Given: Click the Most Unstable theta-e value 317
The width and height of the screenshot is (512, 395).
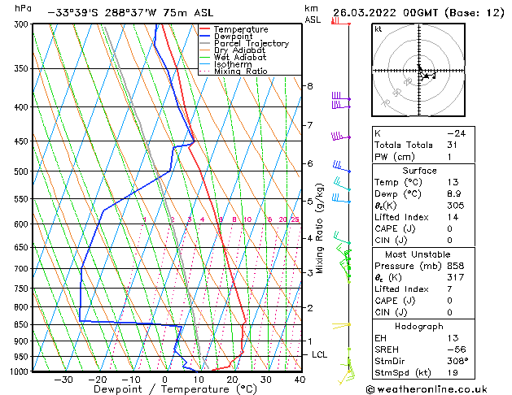Looking at the screenshot, I should (x=456, y=277).
